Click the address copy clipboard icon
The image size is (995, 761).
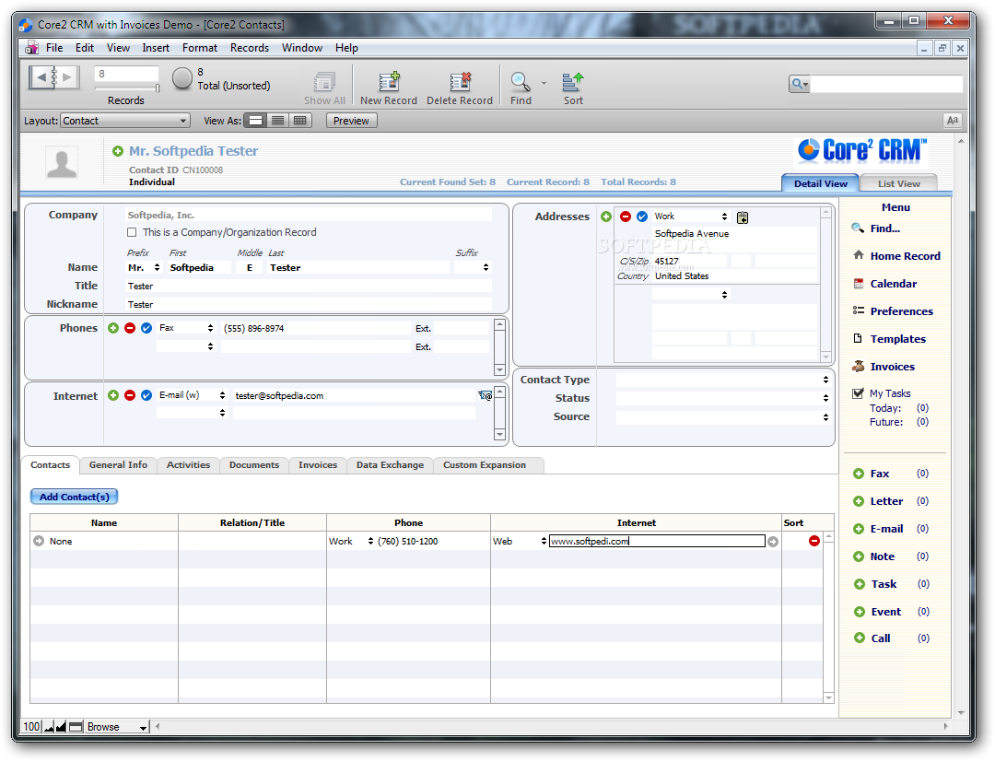point(743,217)
